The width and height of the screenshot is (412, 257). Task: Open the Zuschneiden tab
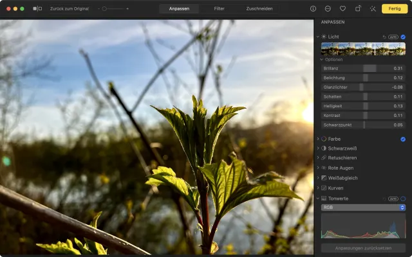259,9
